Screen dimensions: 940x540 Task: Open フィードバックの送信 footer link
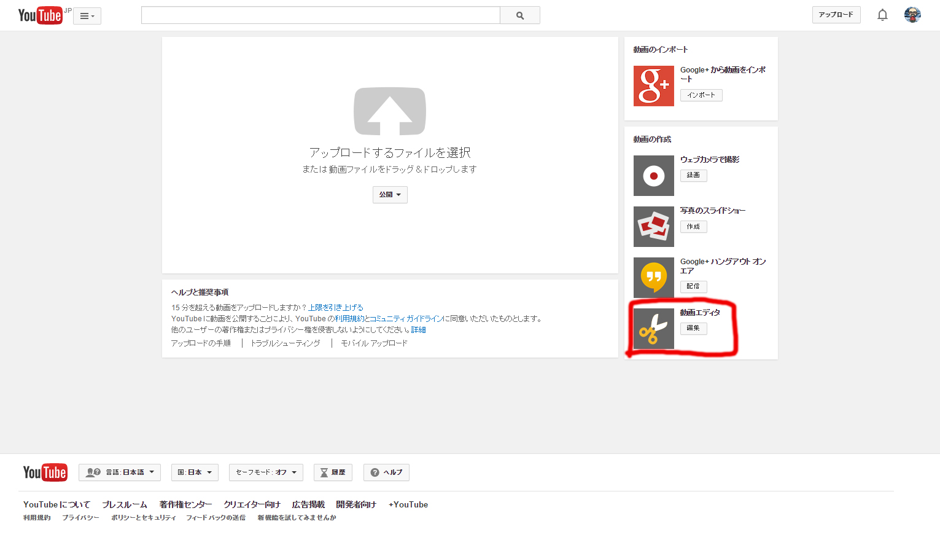[x=216, y=518]
